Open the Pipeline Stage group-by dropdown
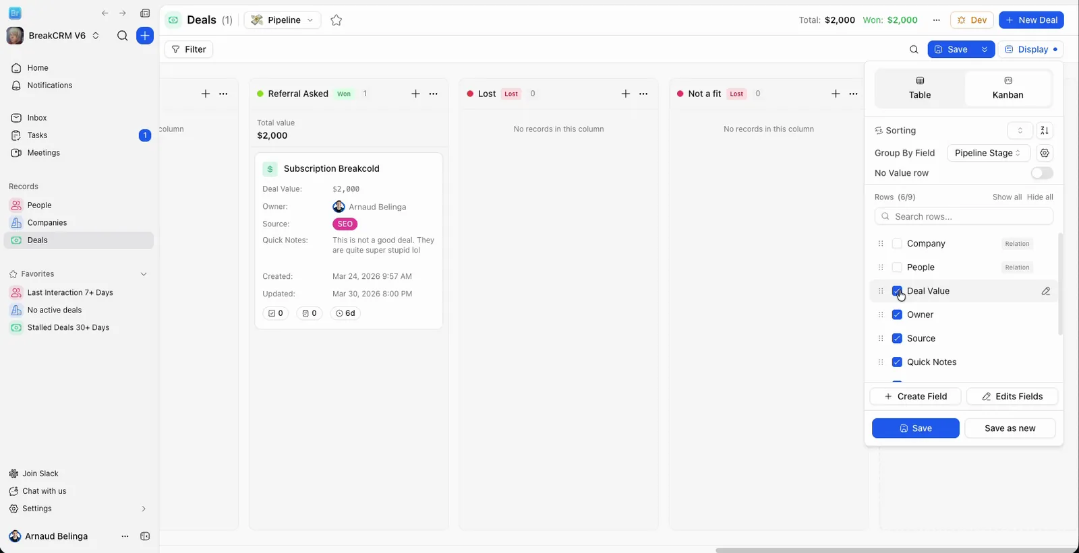 (x=989, y=153)
